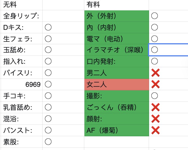Select the red-highlighted 女二人 cell
Screen dimensions: 188x150
point(117,84)
